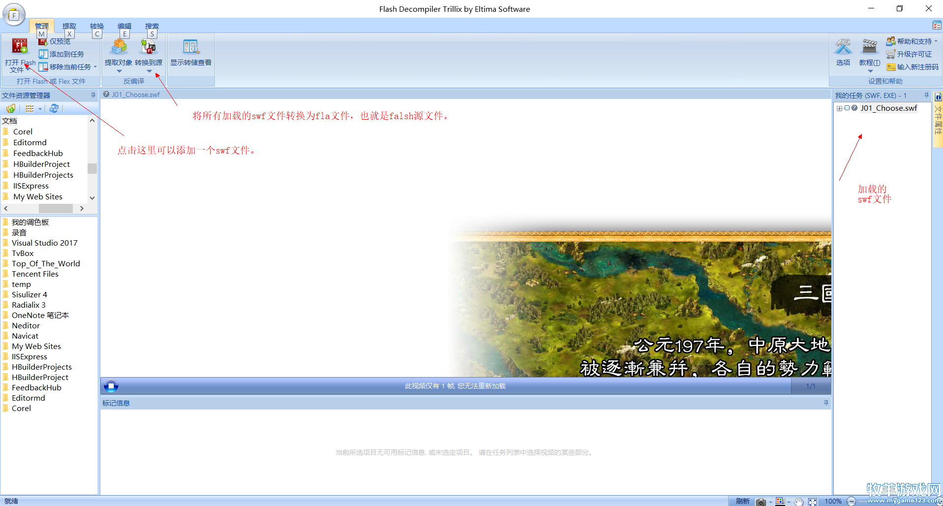Image resolution: width=943 pixels, height=506 pixels.
Task: Open the background color dropdown in status bar
Action: click(x=789, y=502)
